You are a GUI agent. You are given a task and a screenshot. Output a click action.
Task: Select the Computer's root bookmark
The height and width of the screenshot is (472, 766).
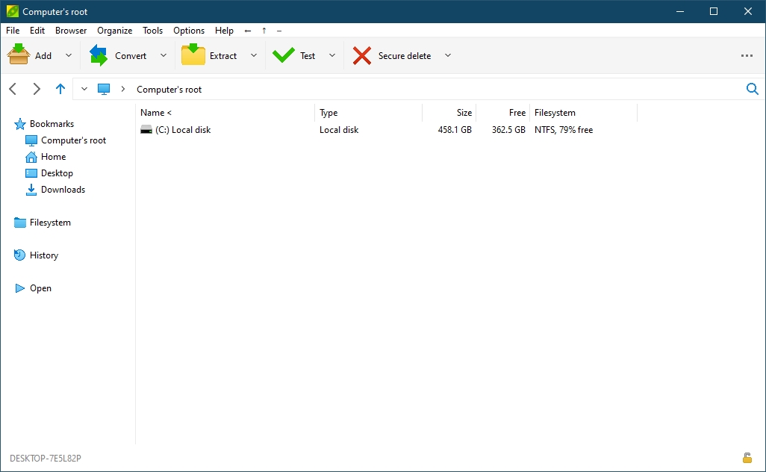pyautogui.click(x=75, y=140)
